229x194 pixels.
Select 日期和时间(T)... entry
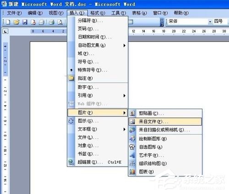coord(98,37)
